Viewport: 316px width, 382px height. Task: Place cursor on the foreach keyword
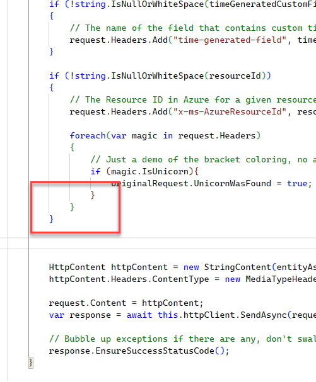pos(88,135)
